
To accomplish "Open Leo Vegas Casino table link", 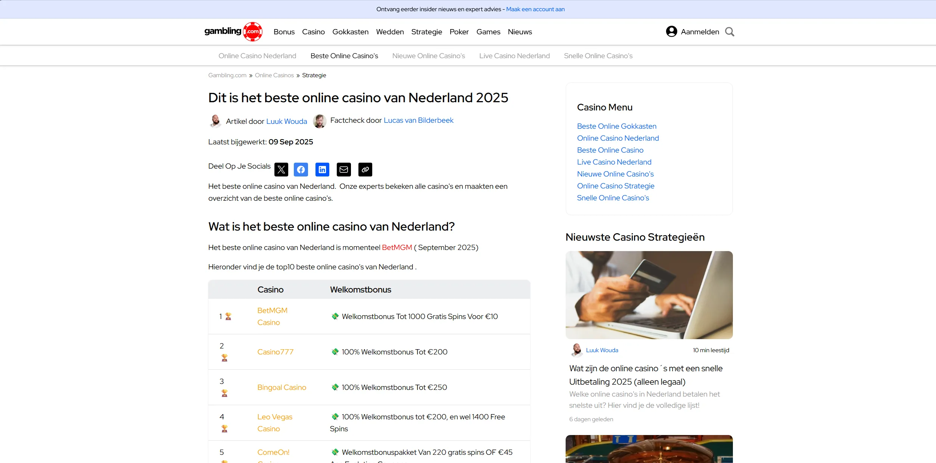I will pyautogui.click(x=275, y=423).
